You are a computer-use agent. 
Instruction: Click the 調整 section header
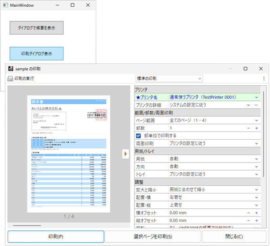tap(198, 182)
